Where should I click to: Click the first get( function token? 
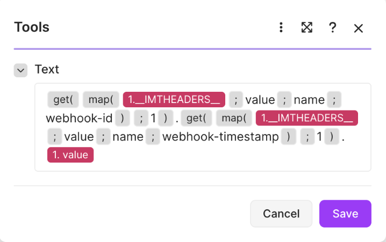(x=63, y=100)
